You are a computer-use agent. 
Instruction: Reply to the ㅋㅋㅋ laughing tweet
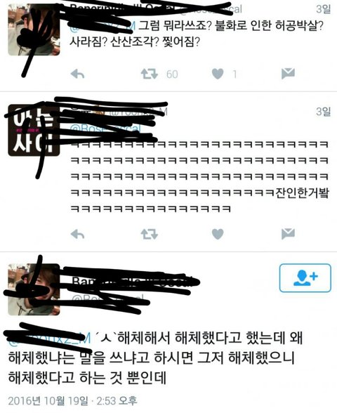pyautogui.click(x=78, y=234)
